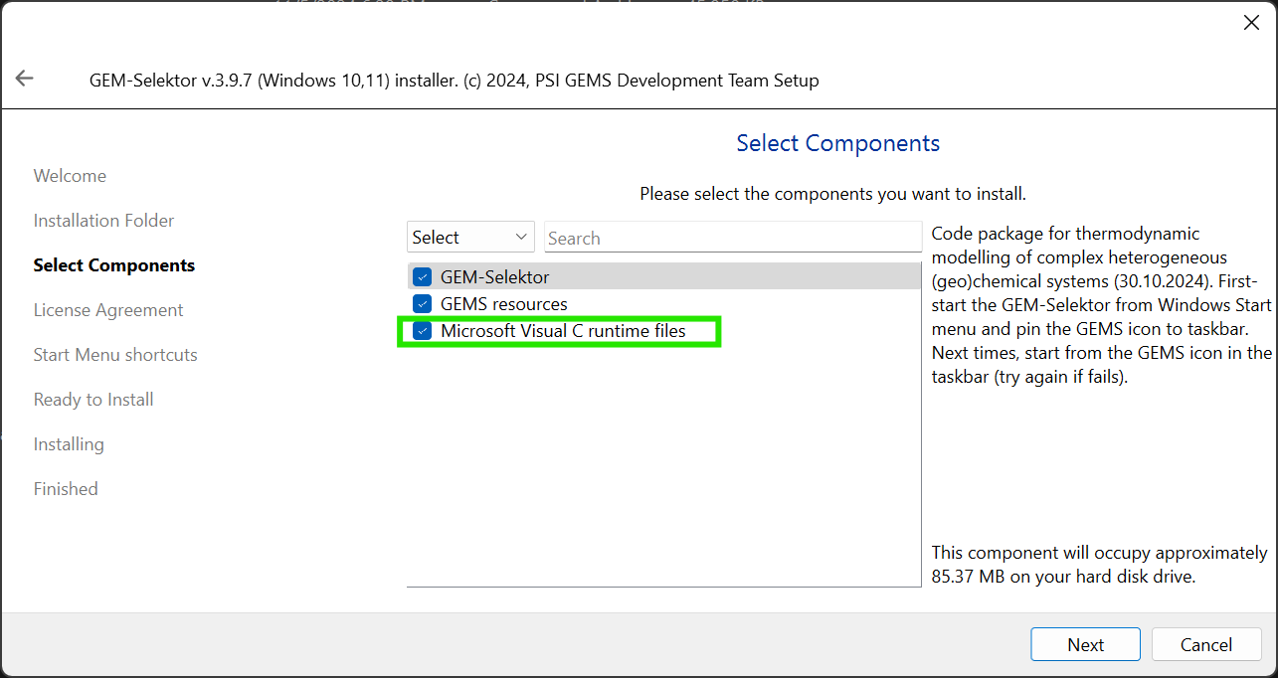Image resolution: width=1278 pixels, height=678 pixels.
Task: Click into the Search components field
Action: 733,238
